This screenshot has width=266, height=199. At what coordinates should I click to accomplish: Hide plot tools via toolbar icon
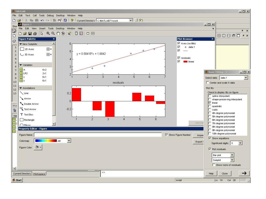point(88,33)
